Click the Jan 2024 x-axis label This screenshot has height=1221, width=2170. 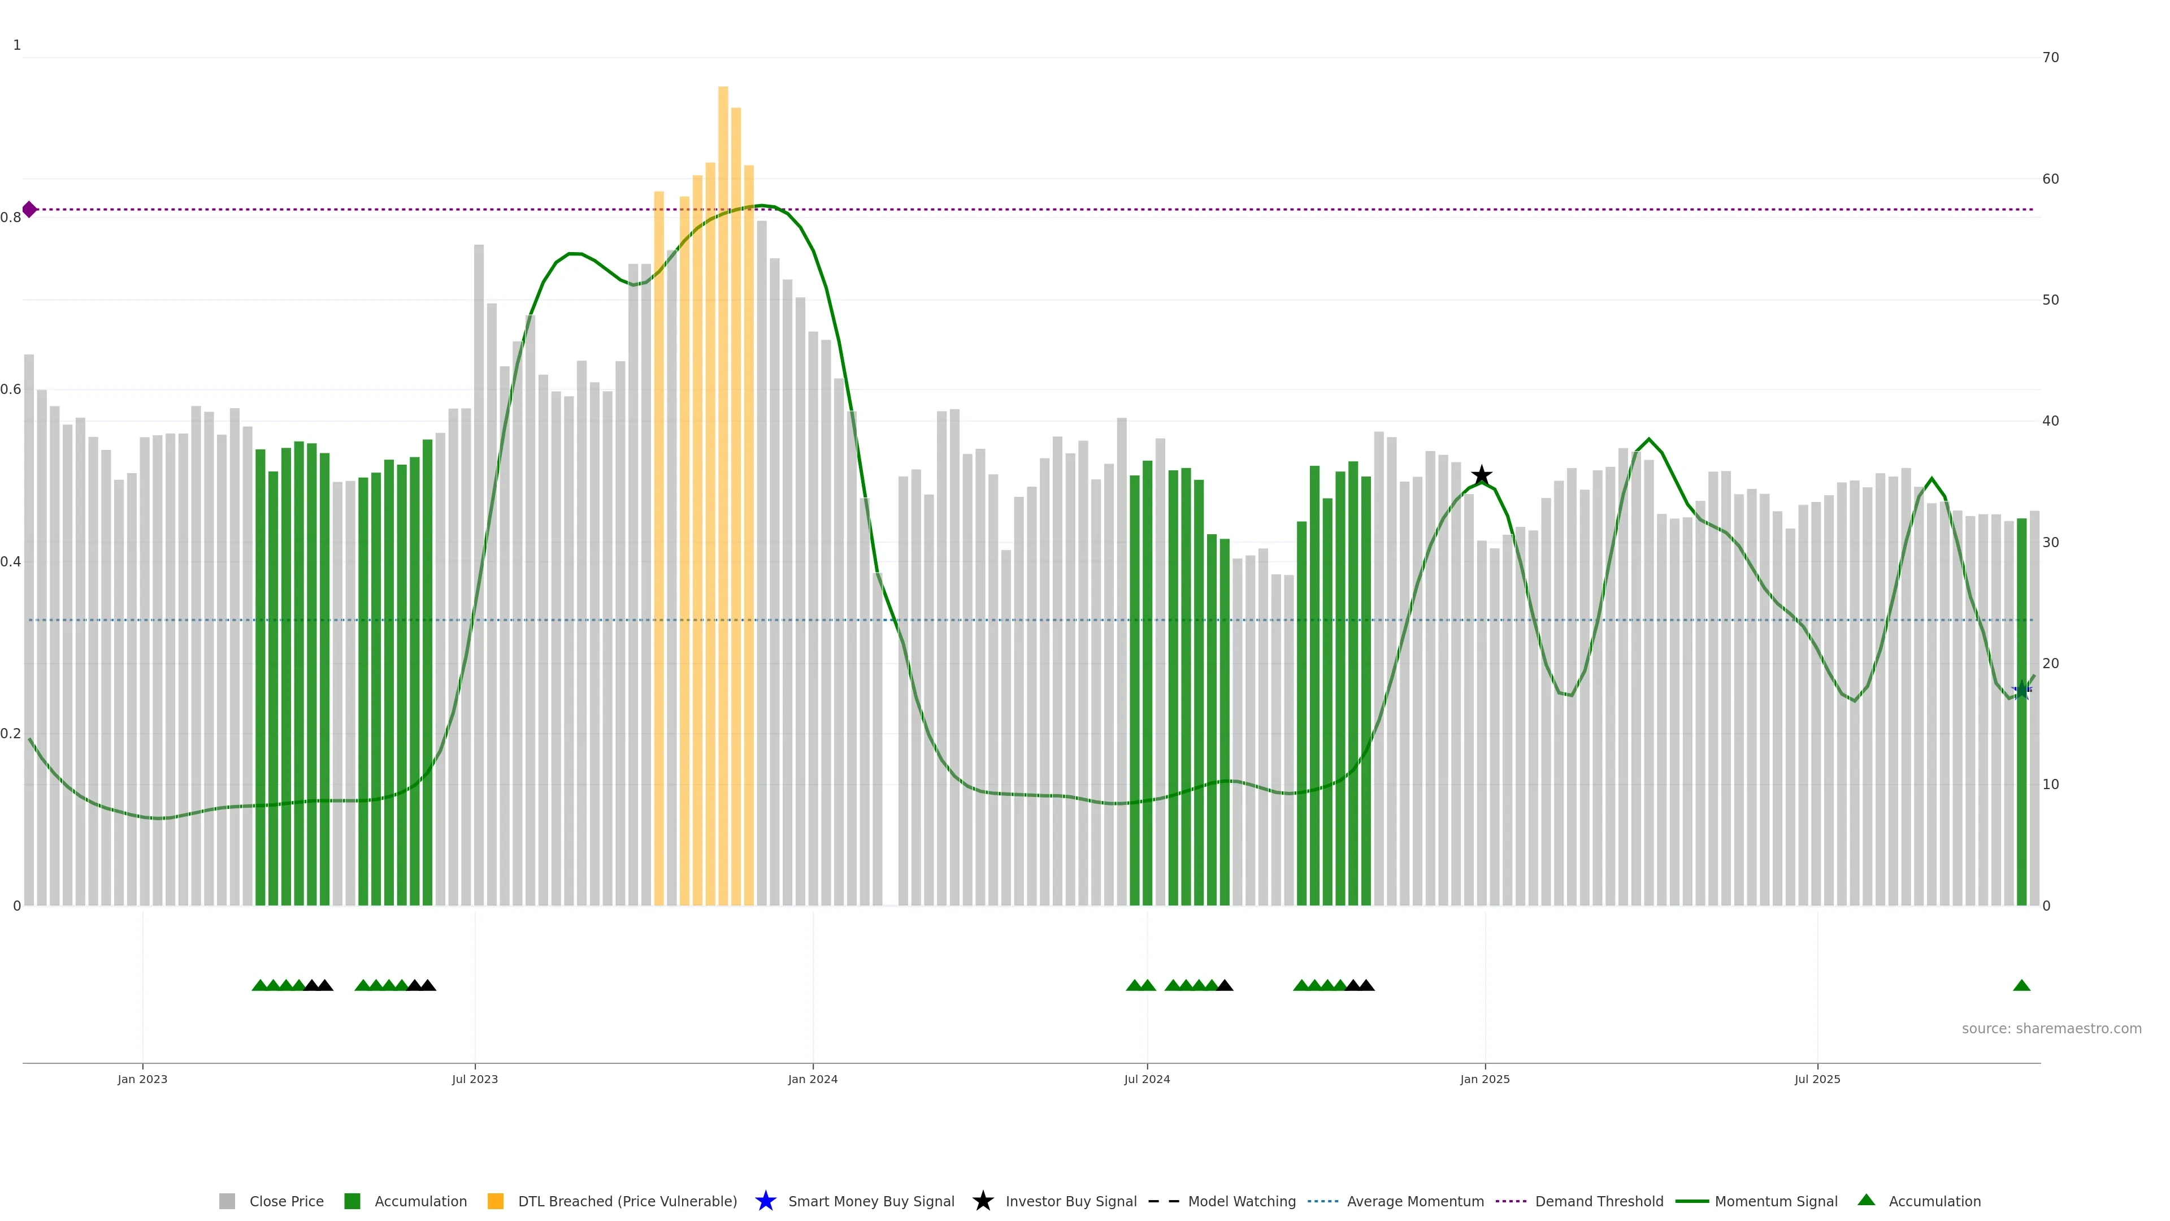click(x=812, y=1079)
